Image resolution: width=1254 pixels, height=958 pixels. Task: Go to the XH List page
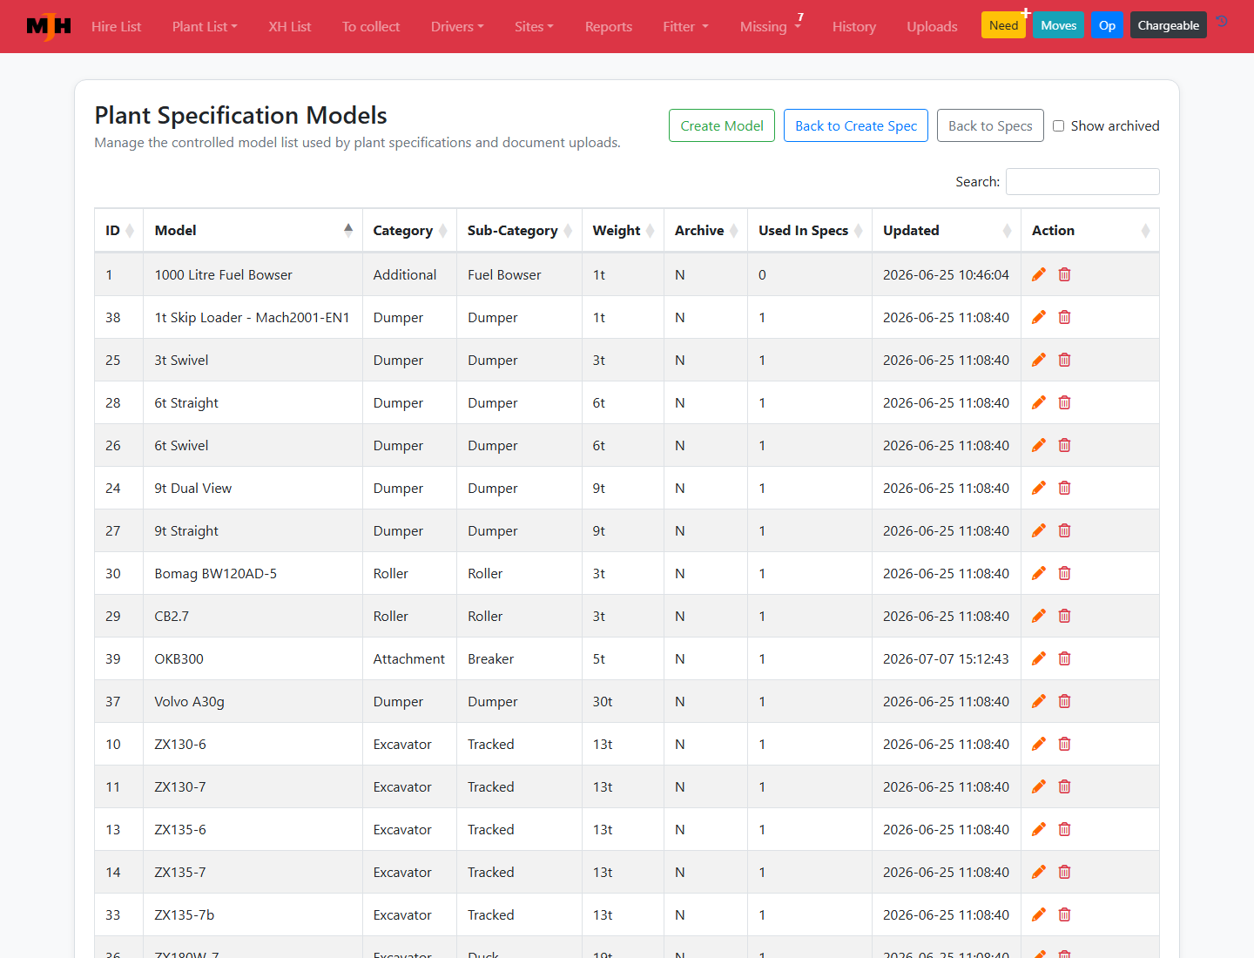[x=290, y=27]
